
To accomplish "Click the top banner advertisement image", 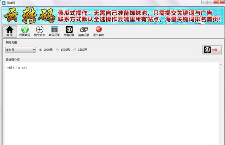I will [x=113, y=15].
